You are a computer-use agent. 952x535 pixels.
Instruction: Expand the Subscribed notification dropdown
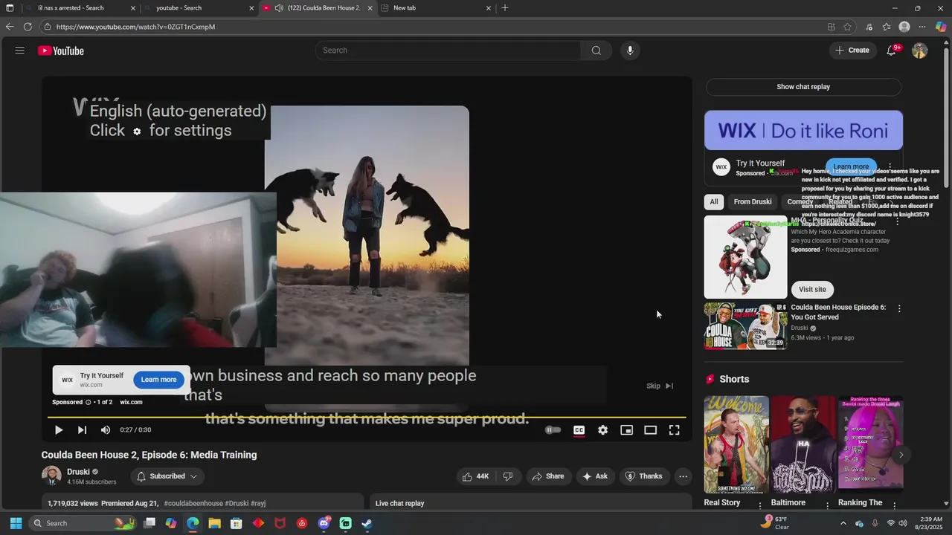(167, 476)
